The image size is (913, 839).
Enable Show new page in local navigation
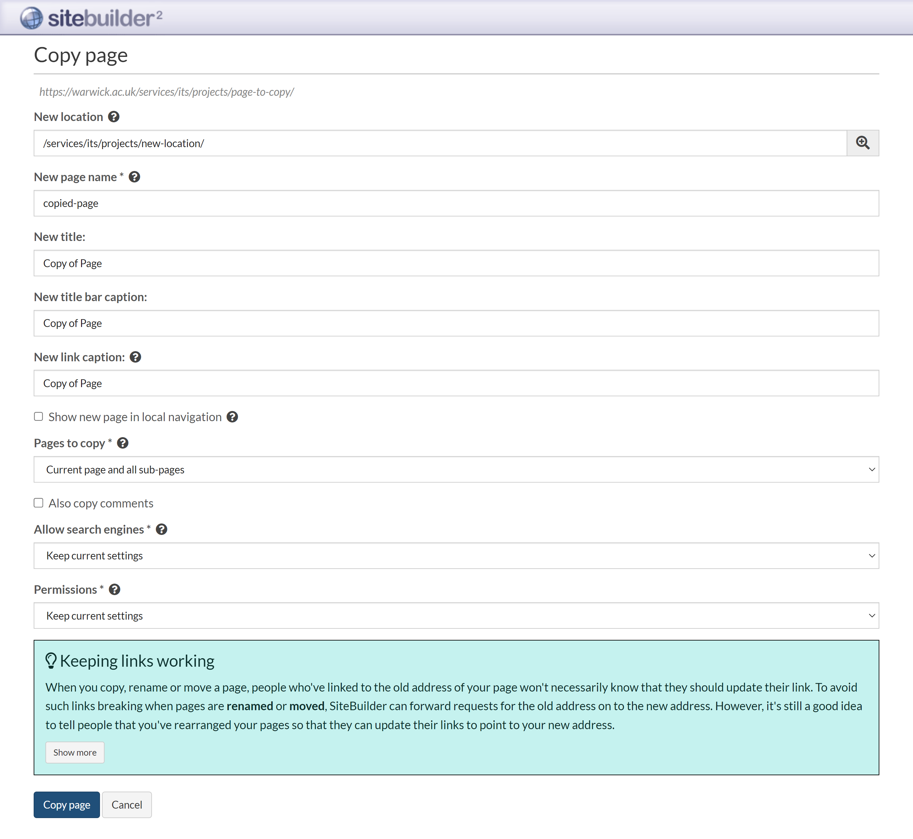(39, 417)
